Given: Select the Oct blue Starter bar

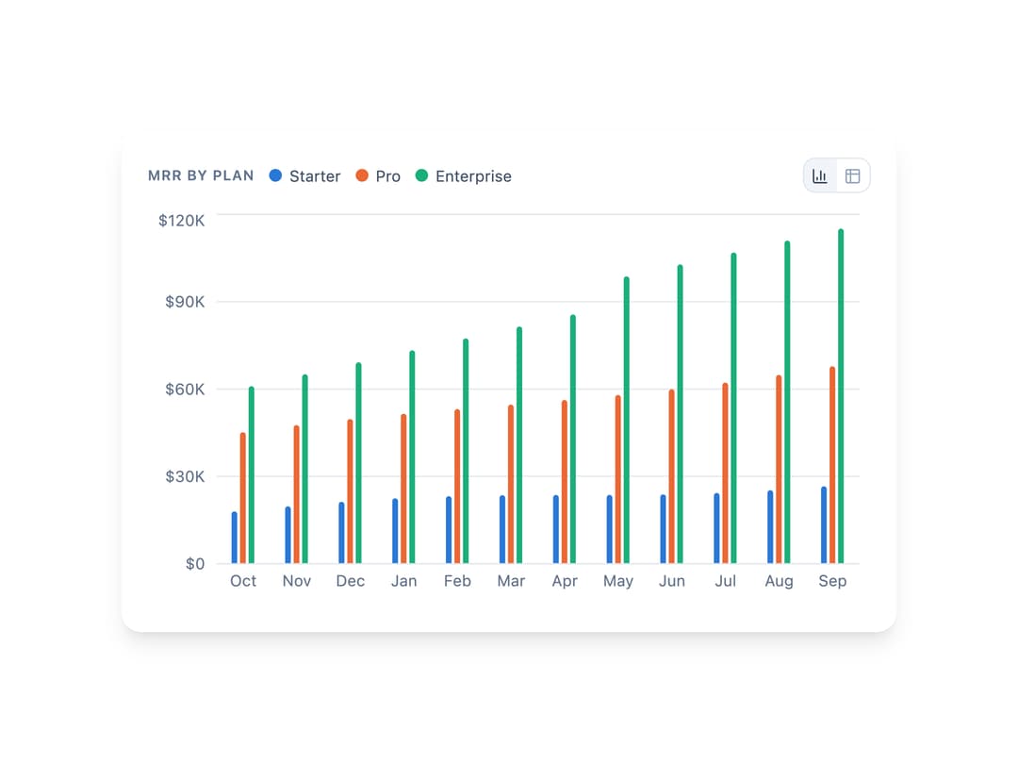Looking at the screenshot, I should [235, 538].
